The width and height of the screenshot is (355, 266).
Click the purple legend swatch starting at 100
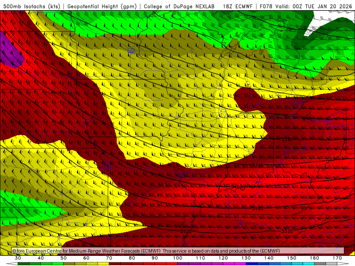[x=183, y=264]
